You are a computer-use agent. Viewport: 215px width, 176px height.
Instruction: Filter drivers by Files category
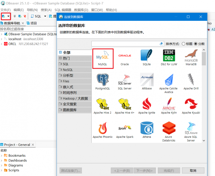pyautogui.click(x=75, y=81)
